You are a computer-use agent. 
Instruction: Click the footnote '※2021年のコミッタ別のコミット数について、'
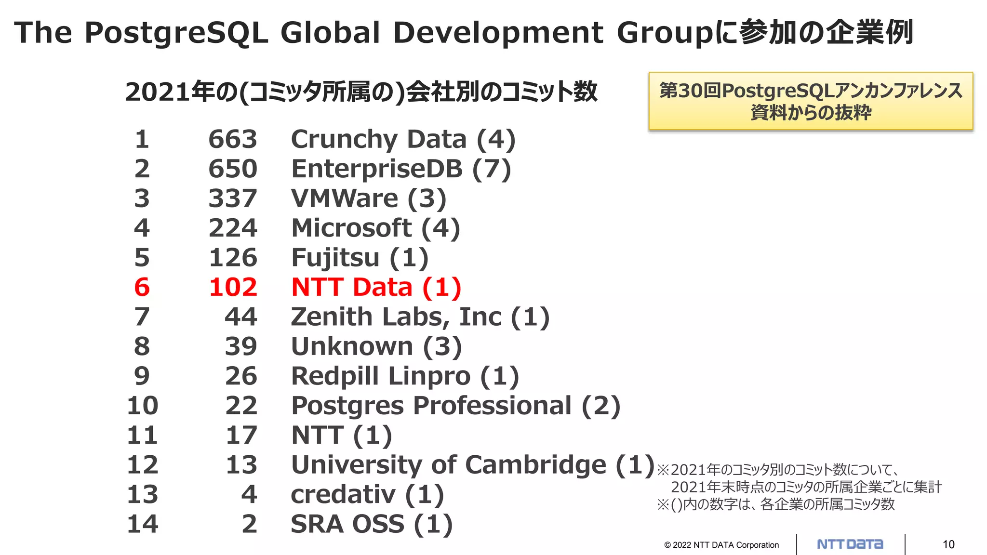(x=778, y=469)
